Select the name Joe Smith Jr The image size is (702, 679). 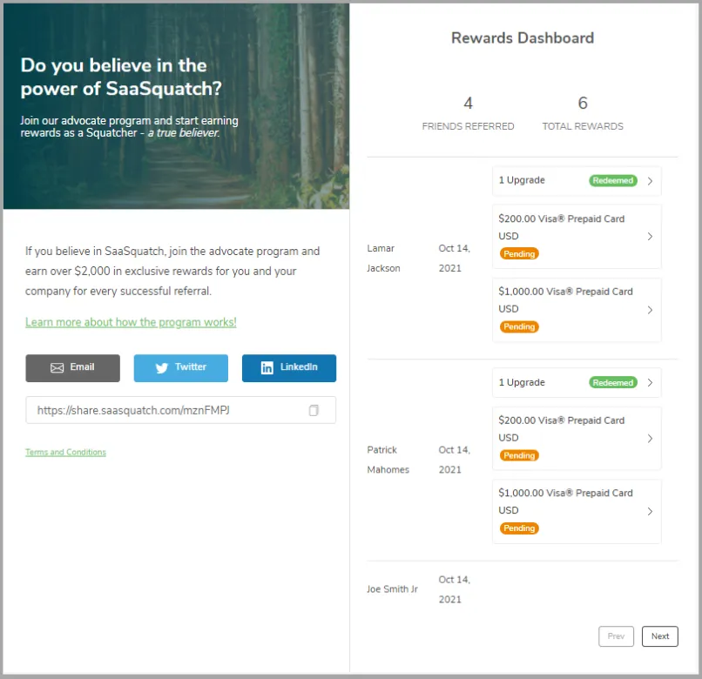coord(392,589)
